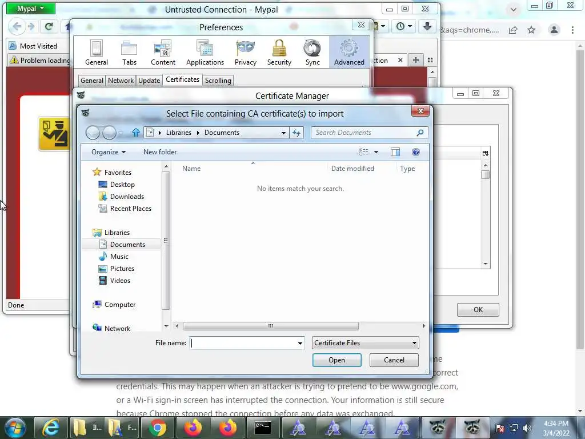585x439 pixels.
Task: Click the Mypal reload button
Action: pyautogui.click(x=49, y=26)
